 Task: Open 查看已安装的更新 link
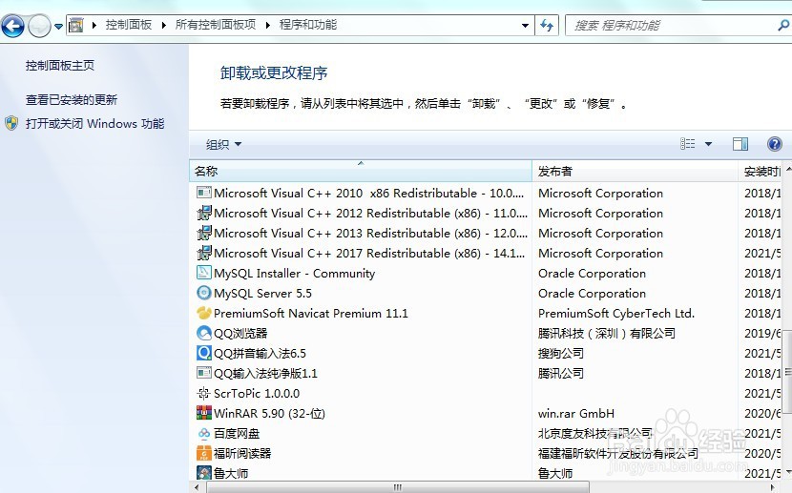point(72,99)
